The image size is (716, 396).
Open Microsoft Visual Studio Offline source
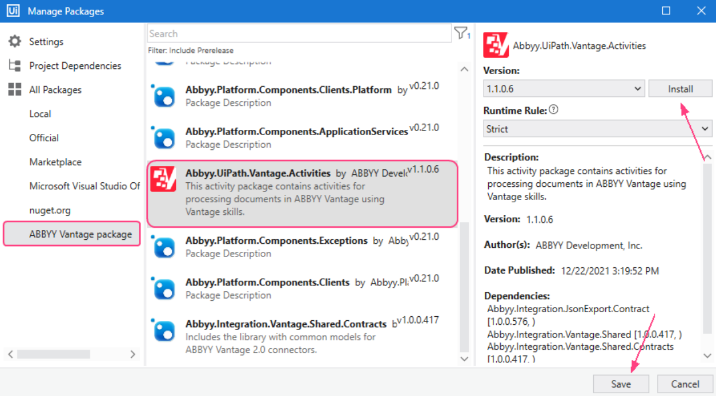point(85,186)
